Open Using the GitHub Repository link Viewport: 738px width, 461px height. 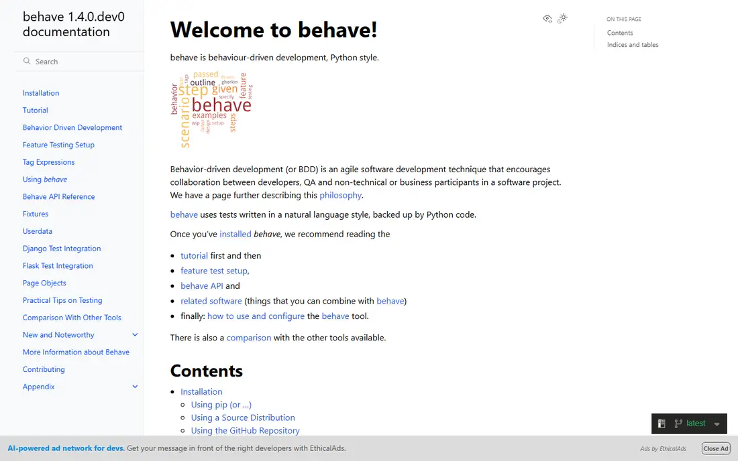coord(245,430)
